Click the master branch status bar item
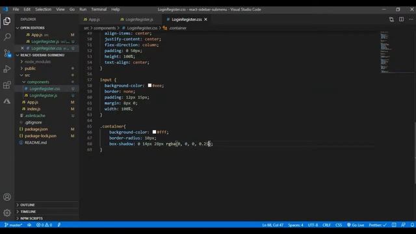The width and height of the screenshot is (416, 234). pos(13,225)
